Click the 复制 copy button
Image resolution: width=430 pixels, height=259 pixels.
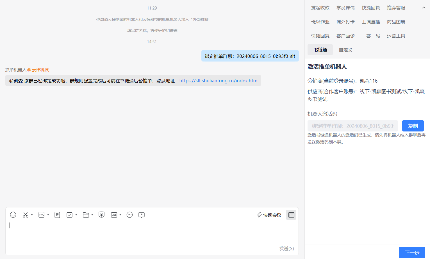[x=413, y=126]
